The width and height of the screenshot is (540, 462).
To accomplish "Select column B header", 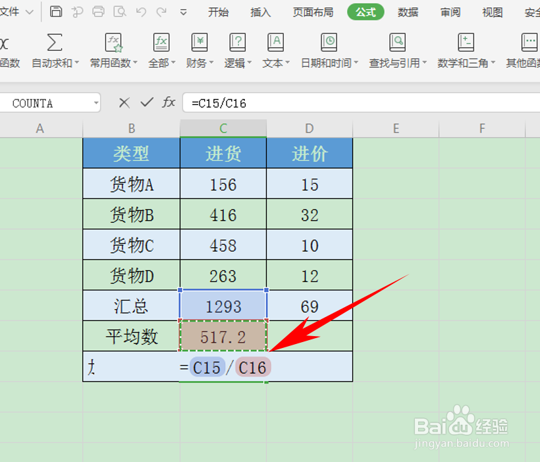I will (132, 129).
